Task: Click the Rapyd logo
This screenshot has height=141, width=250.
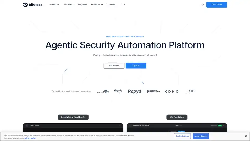Action: point(134,91)
